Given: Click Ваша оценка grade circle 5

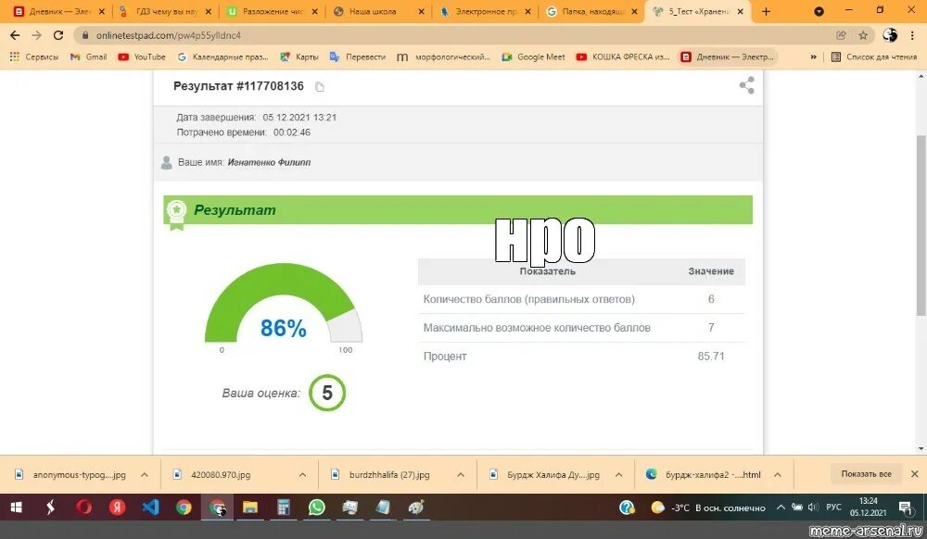Looking at the screenshot, I should 327,393.
